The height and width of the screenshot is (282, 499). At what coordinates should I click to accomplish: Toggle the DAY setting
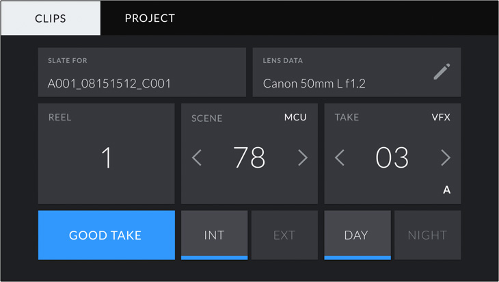tap(357, 235)
